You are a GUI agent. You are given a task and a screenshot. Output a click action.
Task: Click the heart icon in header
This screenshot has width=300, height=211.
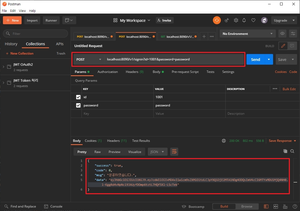pyautogui.click(x=253, y=20)
